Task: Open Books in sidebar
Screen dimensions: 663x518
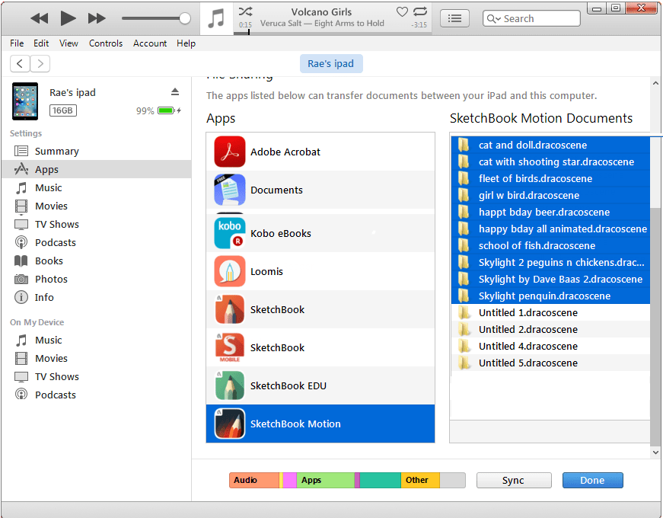Action: 97,261
